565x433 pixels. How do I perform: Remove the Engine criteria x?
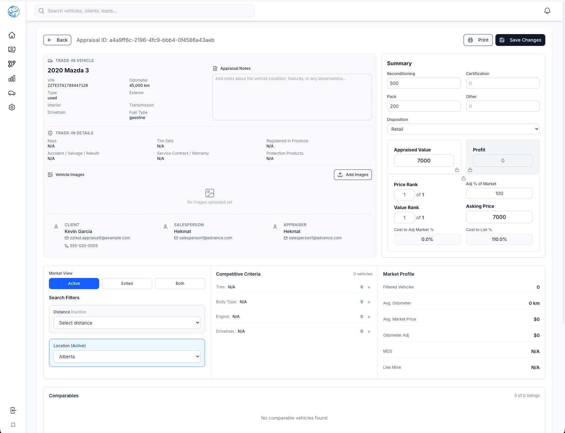click(x=369, y=317)
